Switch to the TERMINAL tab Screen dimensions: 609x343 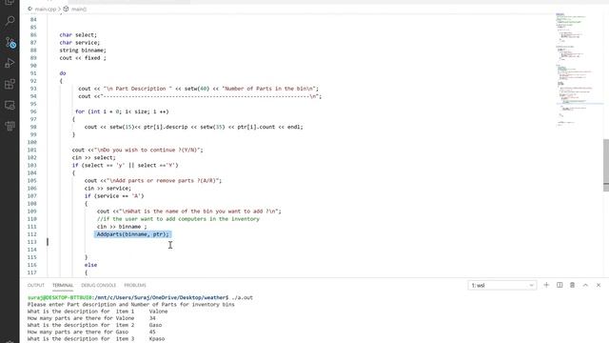coord(63,286)
